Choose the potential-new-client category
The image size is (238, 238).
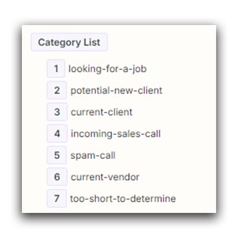click(x=116, y=91)
